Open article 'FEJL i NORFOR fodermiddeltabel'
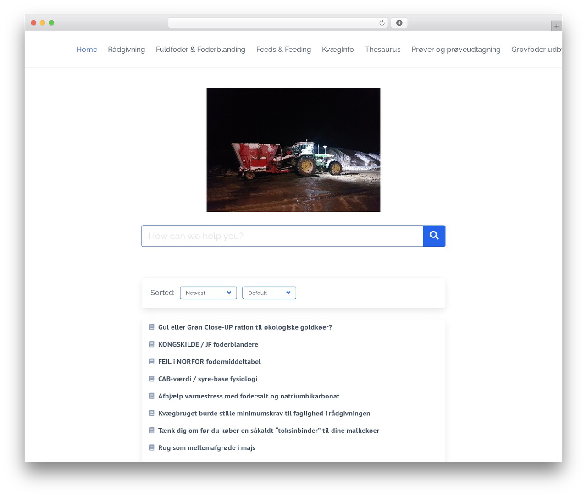Viewport: 587px width, 497px height. click(210, 362)
